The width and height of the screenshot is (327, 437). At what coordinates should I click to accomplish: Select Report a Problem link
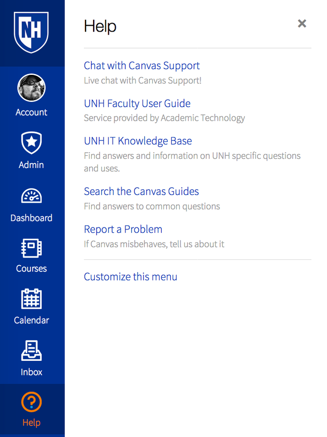click(123, 229)
